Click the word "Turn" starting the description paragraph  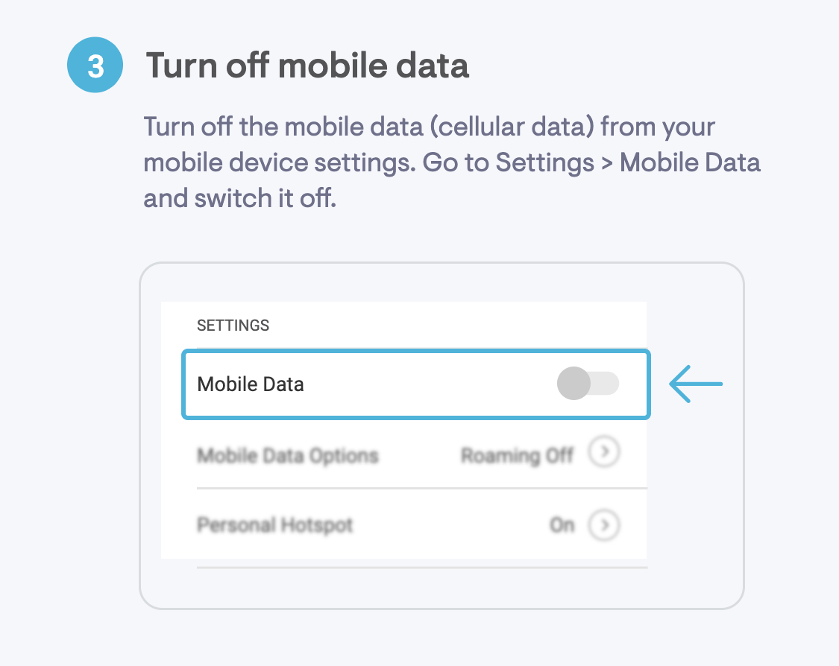[169, 127]
